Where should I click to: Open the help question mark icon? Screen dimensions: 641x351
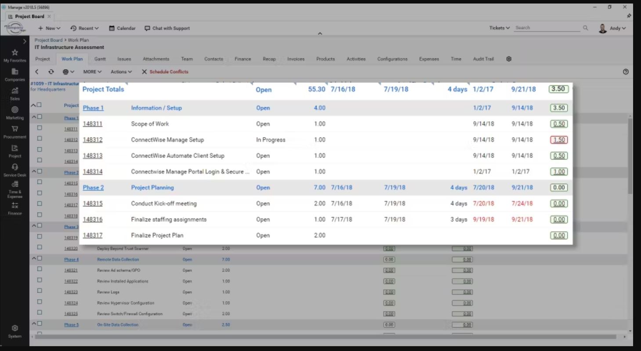click(626, 72)
